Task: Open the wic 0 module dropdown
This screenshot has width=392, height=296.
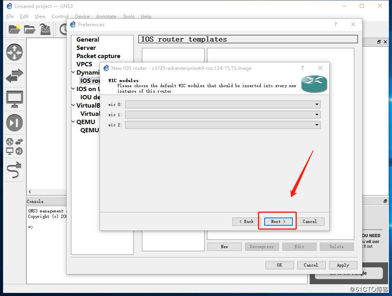Action: pyautogui.click(x=223, y=104)
